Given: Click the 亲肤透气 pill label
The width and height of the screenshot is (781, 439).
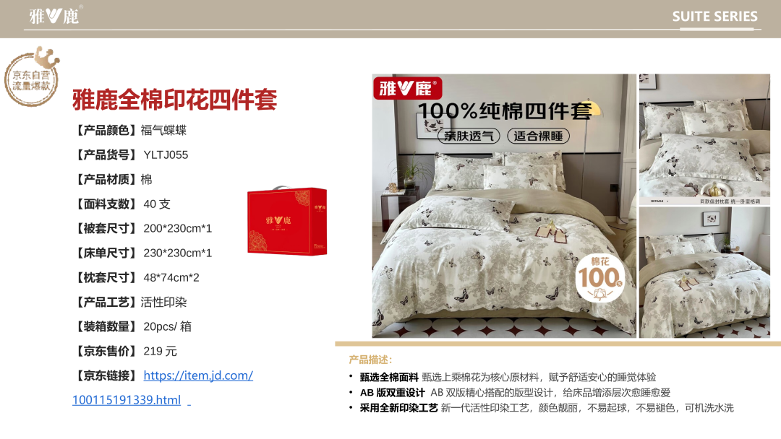Looking at the screenshot, I should click(x=468, y=136).
